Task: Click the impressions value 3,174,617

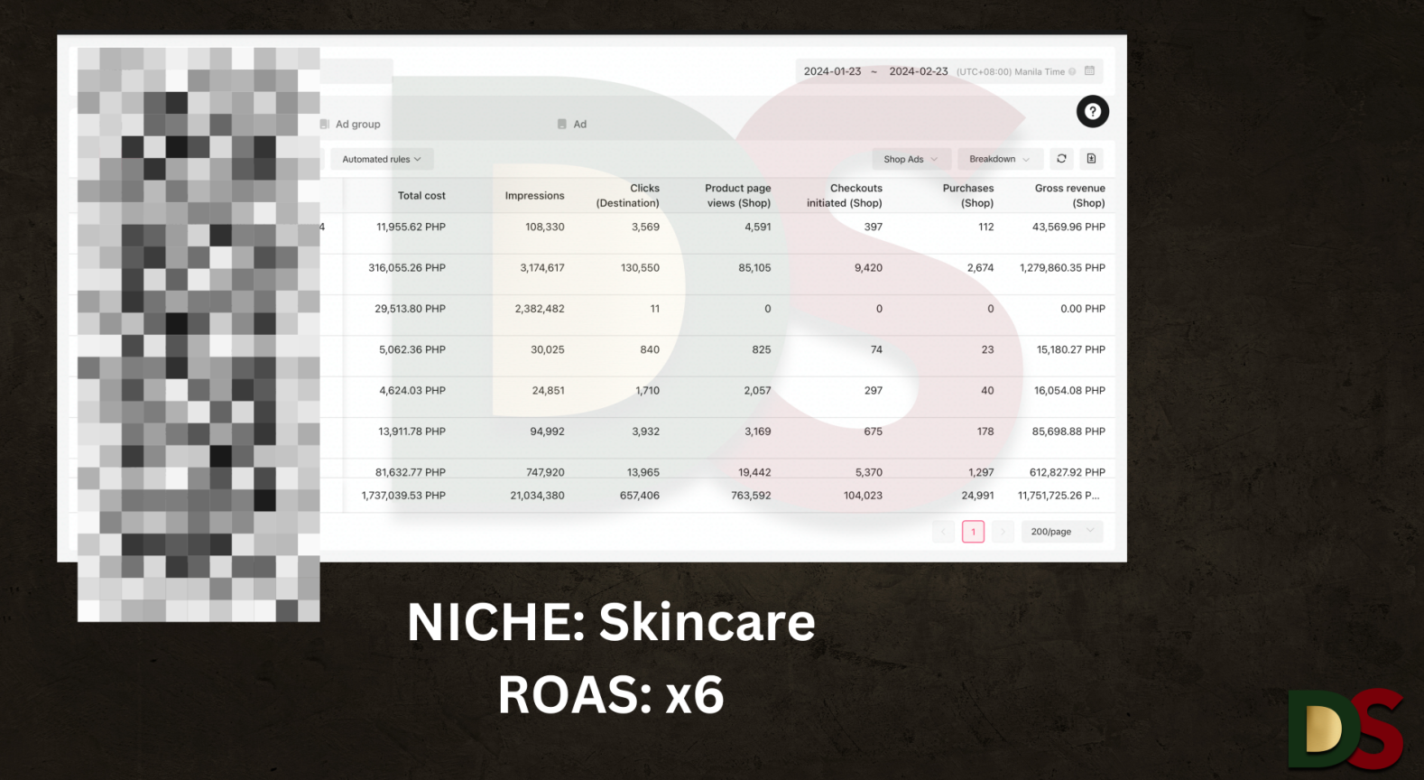Action: [542, 267]
